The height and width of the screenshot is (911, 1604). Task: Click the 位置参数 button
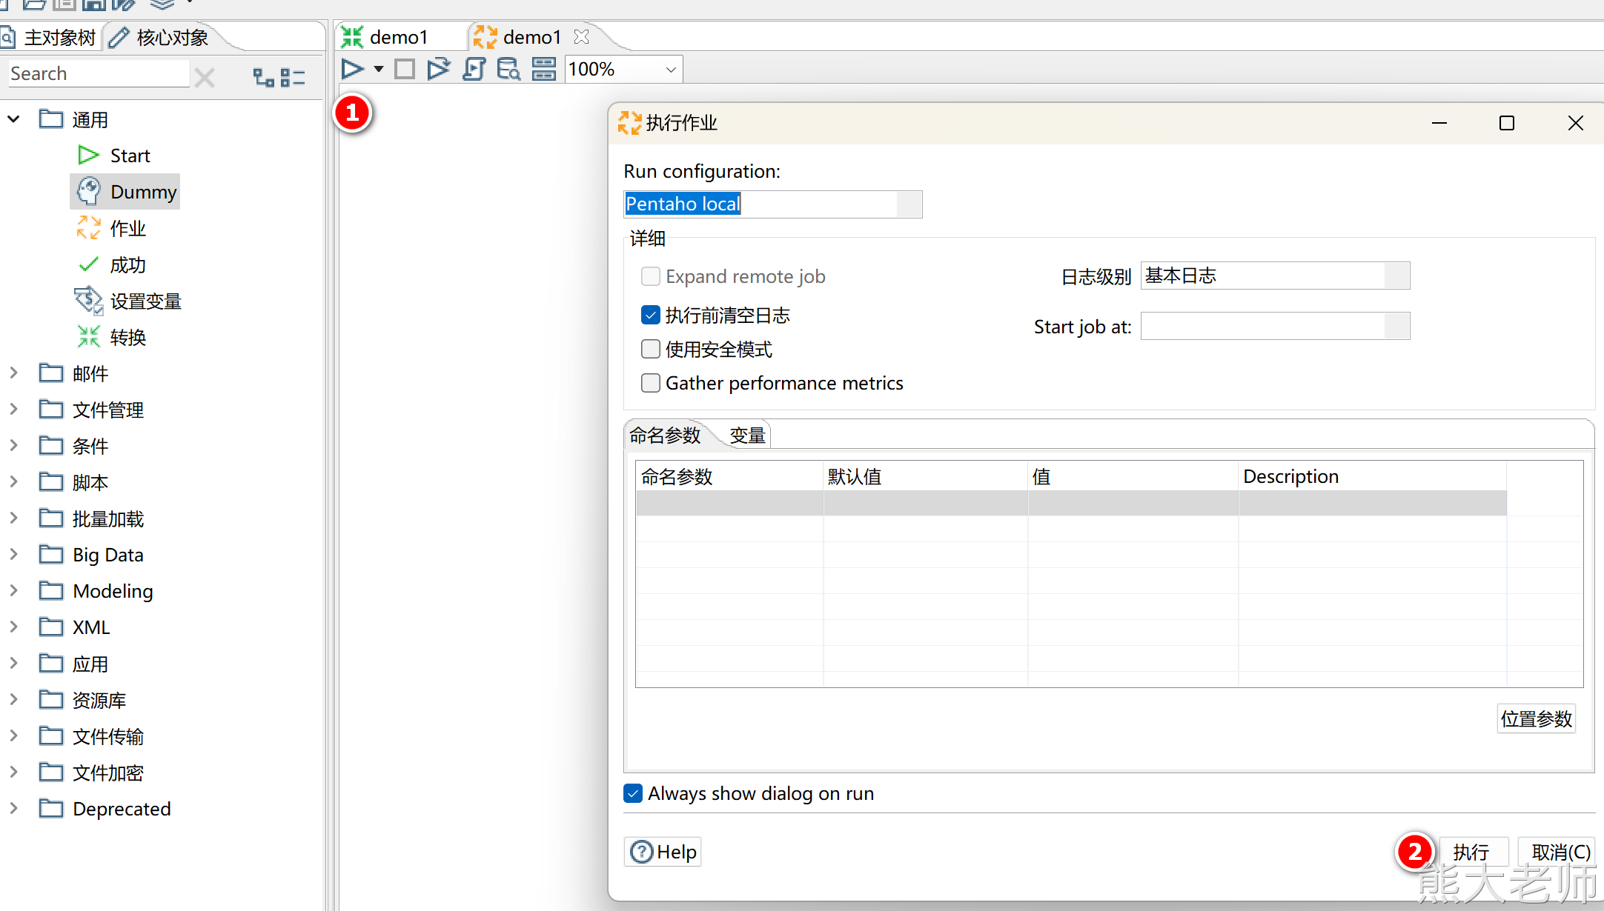1536,718
